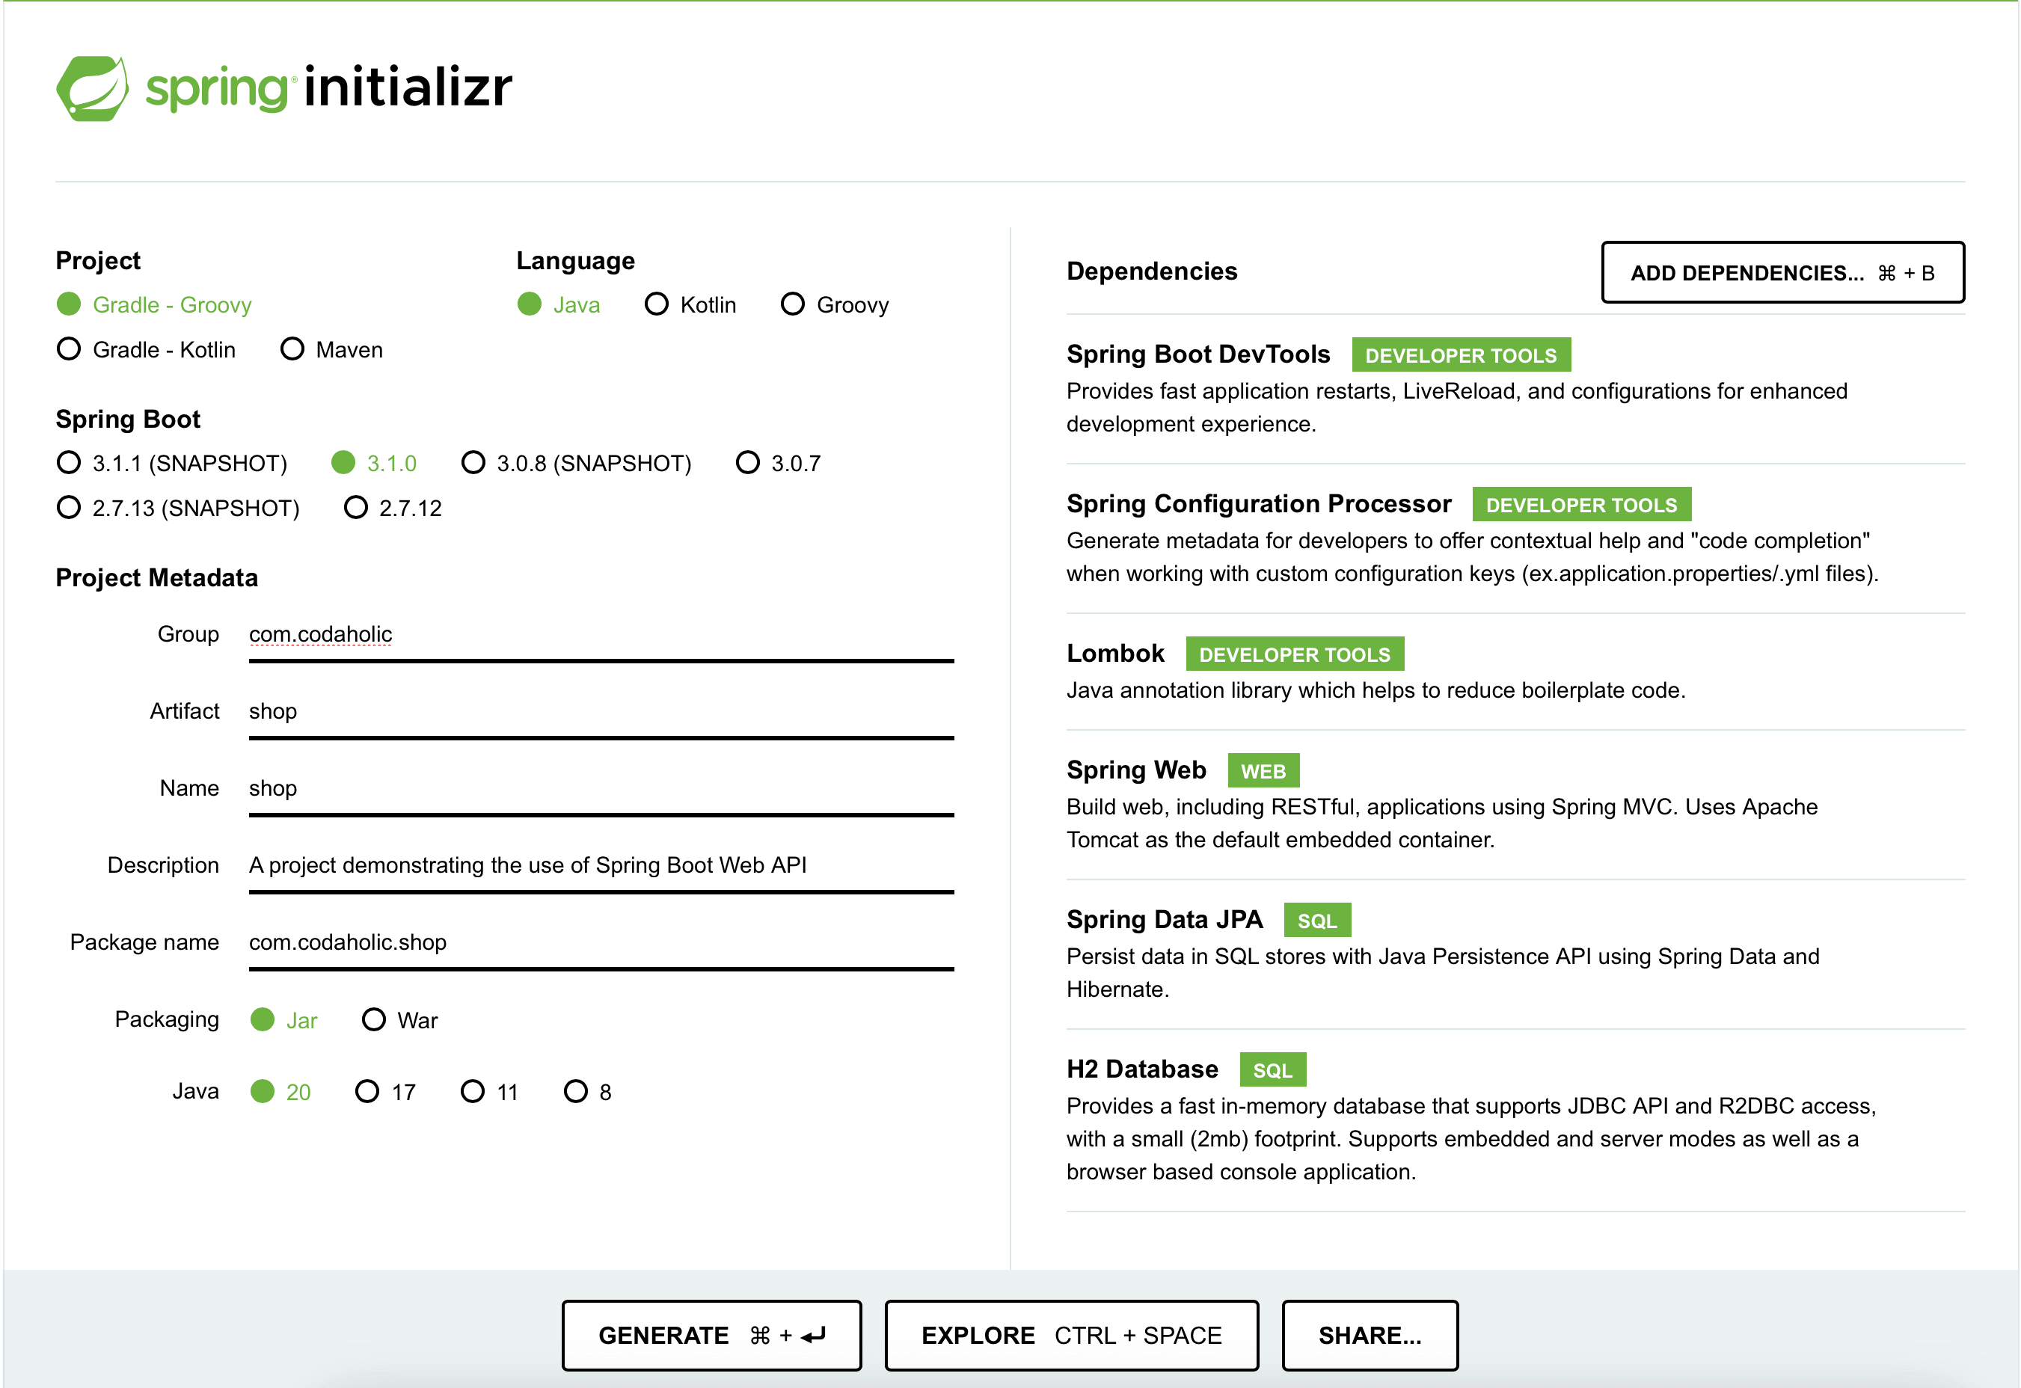Click the Lombok dependency title
This screenshot has height=1388, width=2021.
1116,654
